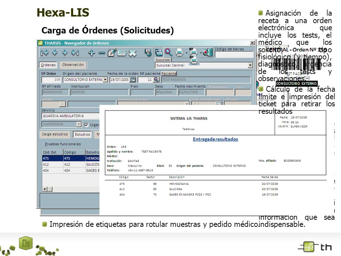Print using the printer toolbar icon
341x256 pixels.
click(179, 53)
